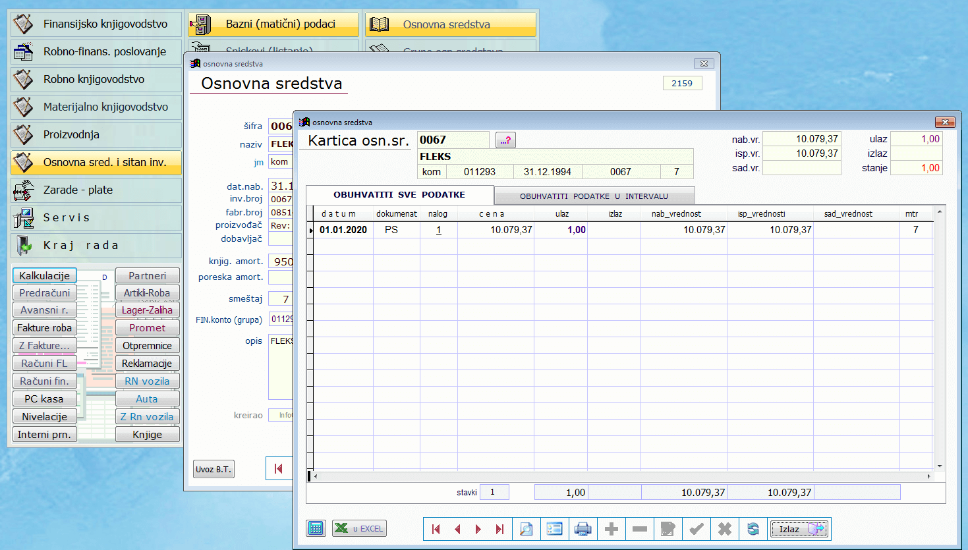968x550 pixels.
Task: Go to the previous record arrow
Action: [457, 529]
